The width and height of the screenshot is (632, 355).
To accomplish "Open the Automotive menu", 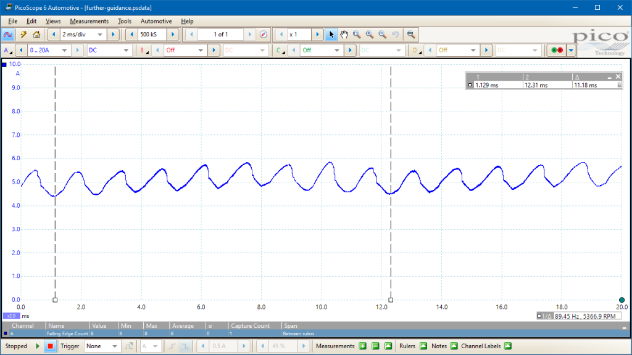I will (156, 22).
